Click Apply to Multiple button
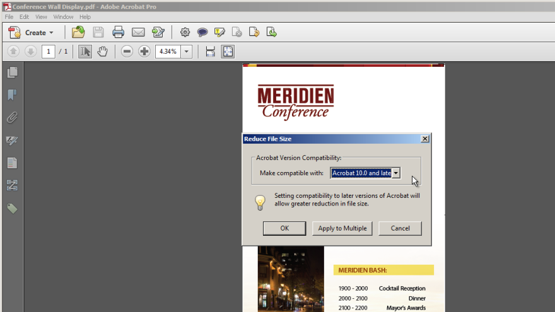This screenshot has width=555, height=312. pos(342,228)
